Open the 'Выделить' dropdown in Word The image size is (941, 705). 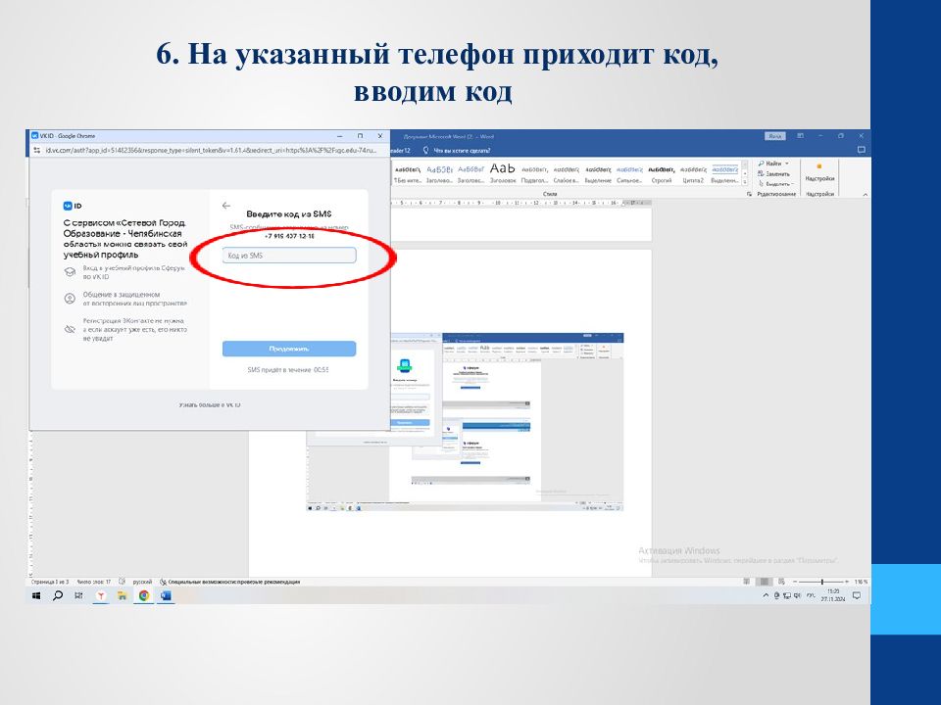(x=776, y=184)
